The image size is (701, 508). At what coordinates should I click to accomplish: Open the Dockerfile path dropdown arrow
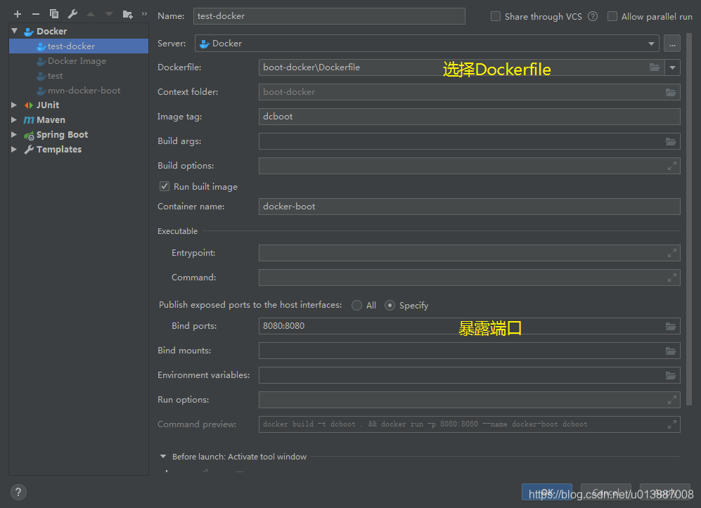pyautogui.click(x=672, y=68)
